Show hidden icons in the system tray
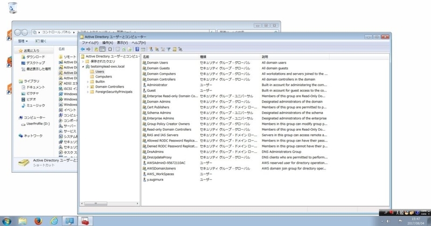Image resolution: width=431 pixels, height=226 pixels. pos(382,221)
